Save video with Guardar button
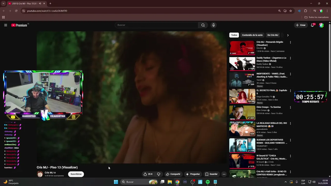 pyautogui.click(x=211, y=174)
